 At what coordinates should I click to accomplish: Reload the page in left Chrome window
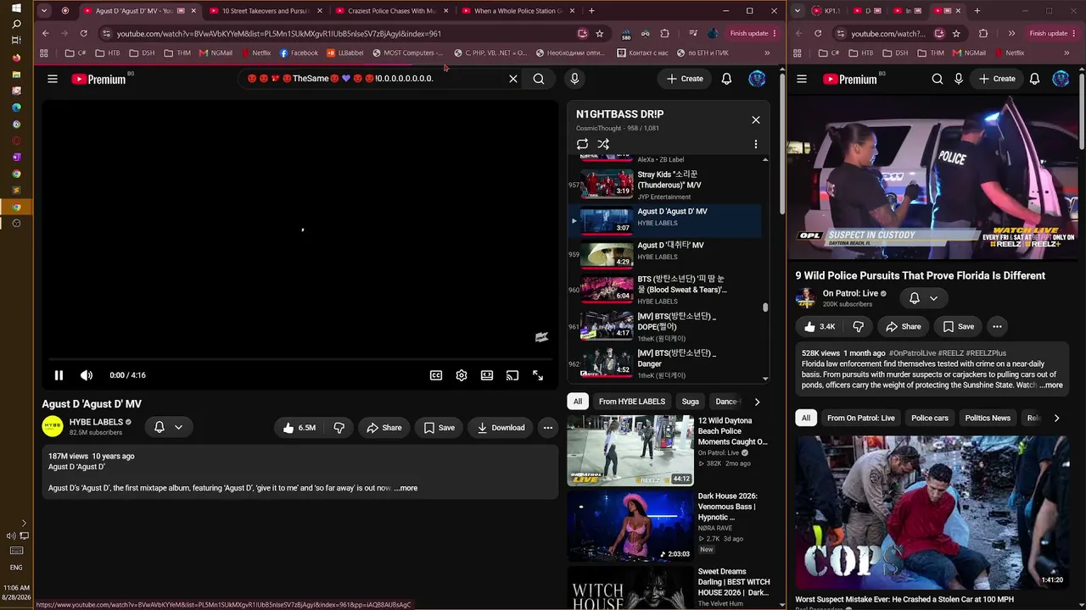click(83, 34)
